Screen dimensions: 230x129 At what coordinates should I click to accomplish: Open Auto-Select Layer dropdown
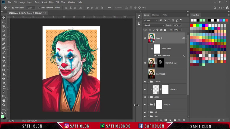(x=31, y=8)
